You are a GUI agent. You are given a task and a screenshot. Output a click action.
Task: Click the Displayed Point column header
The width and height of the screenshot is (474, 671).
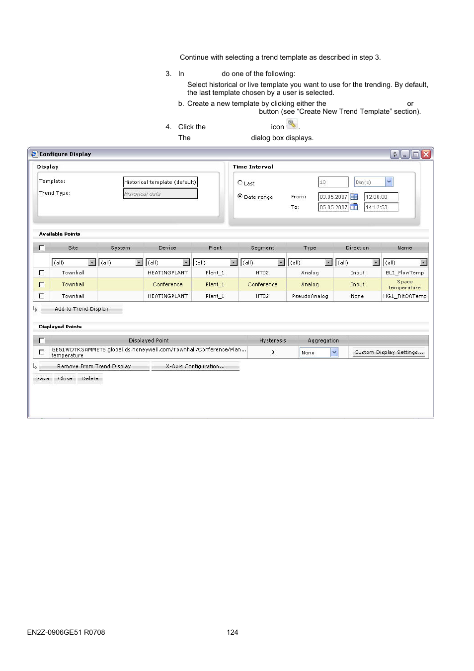tap(149, 340)
